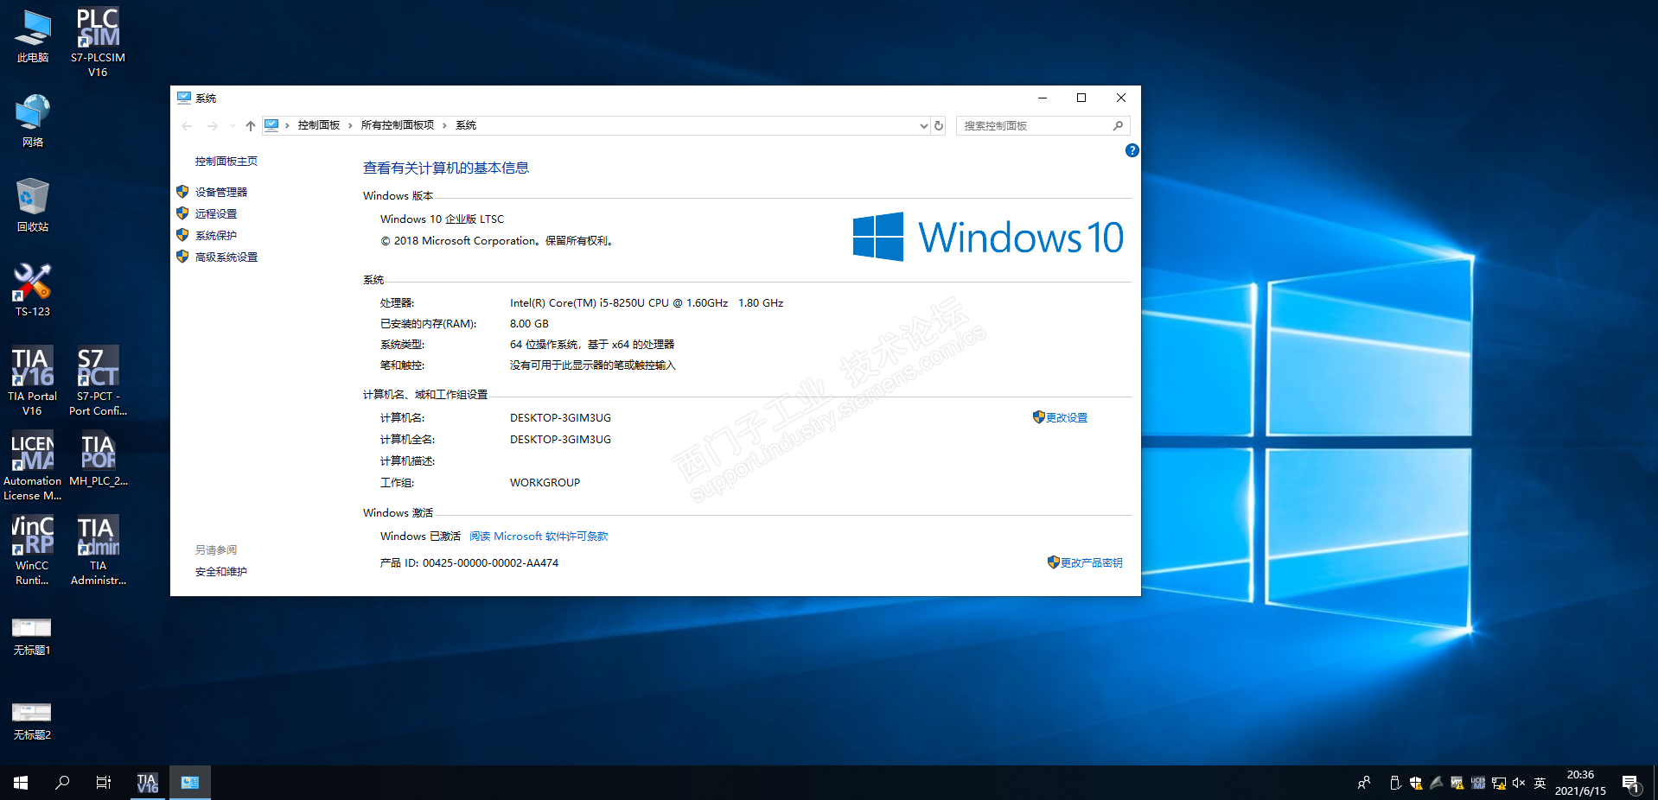The image size is (1658, 800).
Task: Select the S7-PLCSIM V16 desktop shortcut
Action: 98,42
